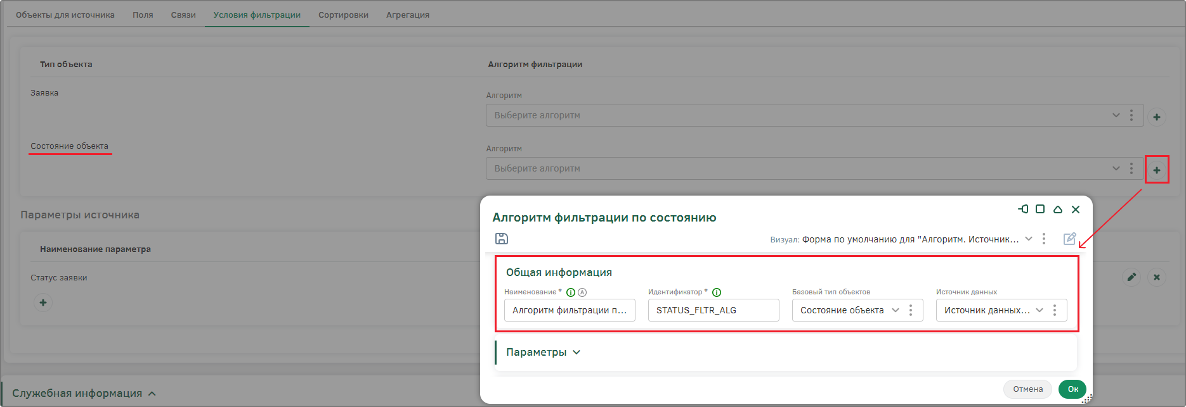Open three-dot menu in Состояние объекта algorithm field

(1131, 168)
